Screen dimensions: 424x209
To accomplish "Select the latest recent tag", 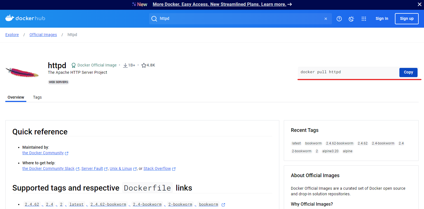I will pos(296,143).
